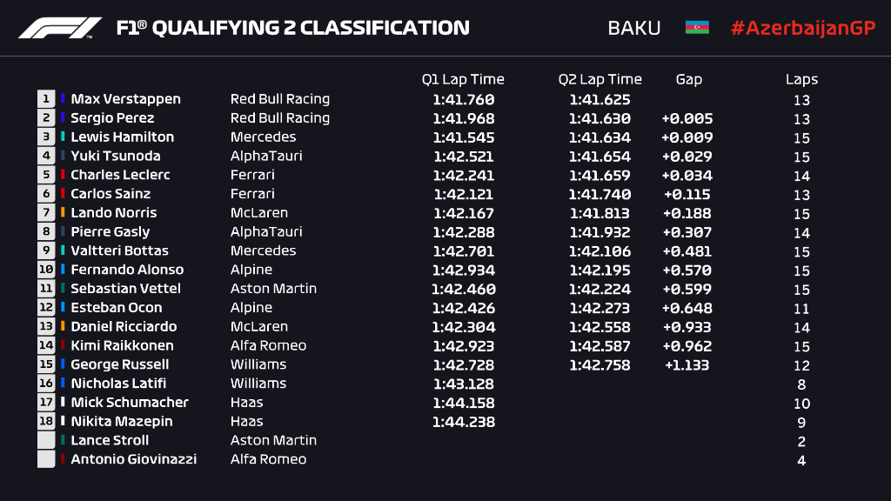Click the position 10 number box
Image resolution: width=891 pixels, height=501 pixels.
tap(45, 270)
